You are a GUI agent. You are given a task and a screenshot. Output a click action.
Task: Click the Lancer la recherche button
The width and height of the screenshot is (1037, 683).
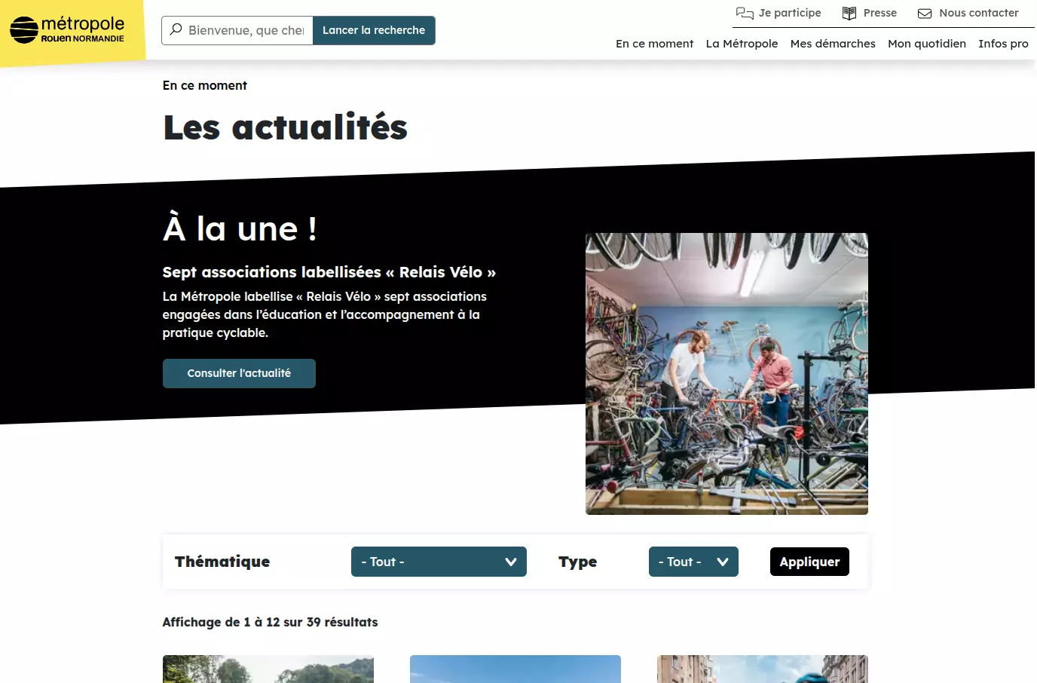tap(374, 30)
